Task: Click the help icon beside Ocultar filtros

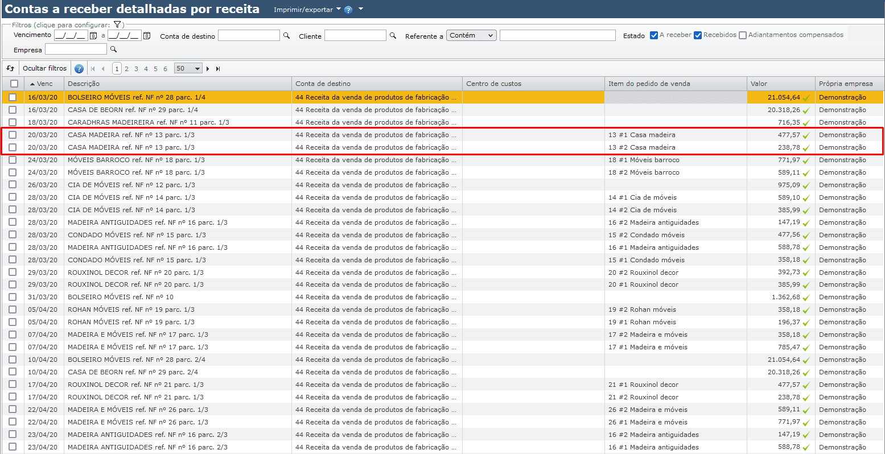Action: (79, 69)
